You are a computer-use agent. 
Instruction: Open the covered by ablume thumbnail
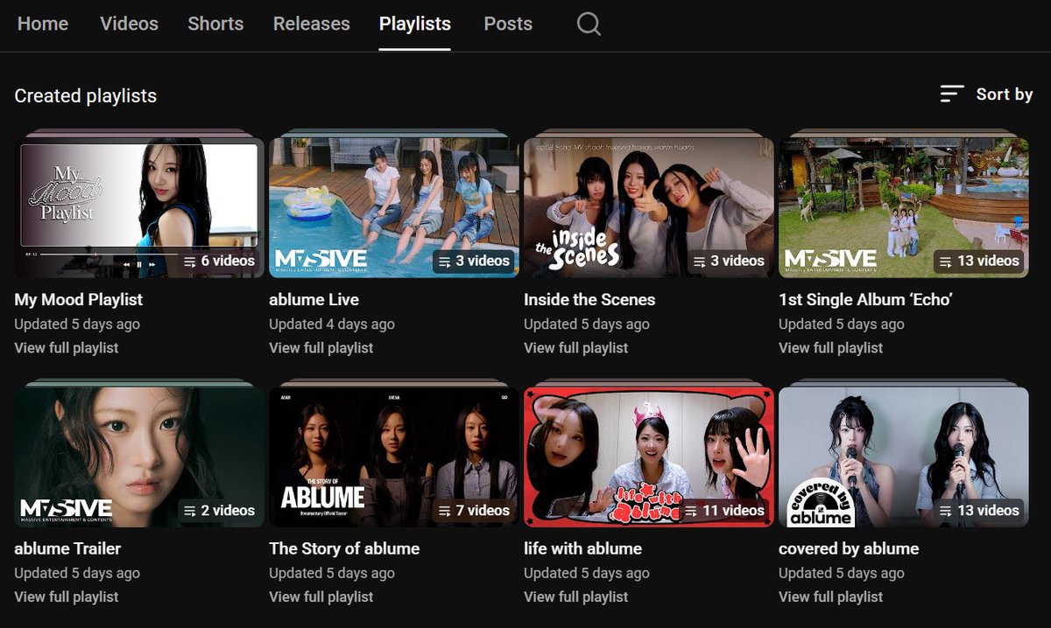904,457
